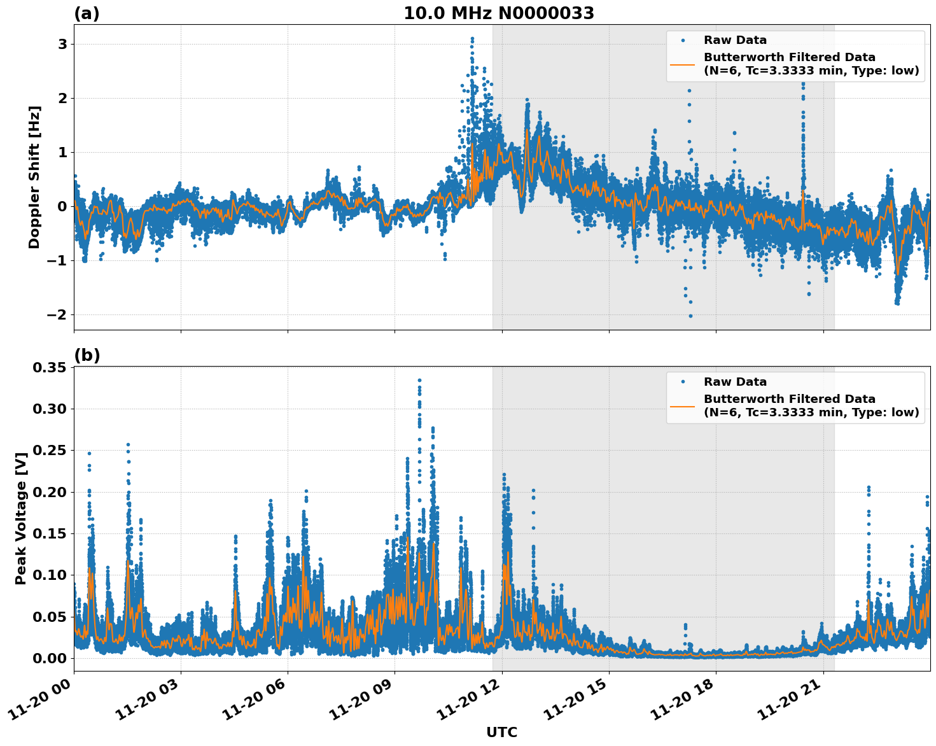936x746 pixels.
Task: Click the UTC axis label below the plot
Action: (x=501, y=732)
